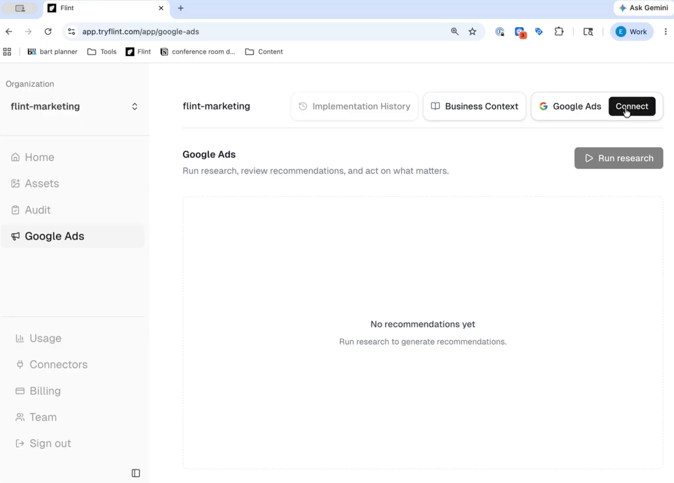Open Implementation History

(x=354, y=106)
